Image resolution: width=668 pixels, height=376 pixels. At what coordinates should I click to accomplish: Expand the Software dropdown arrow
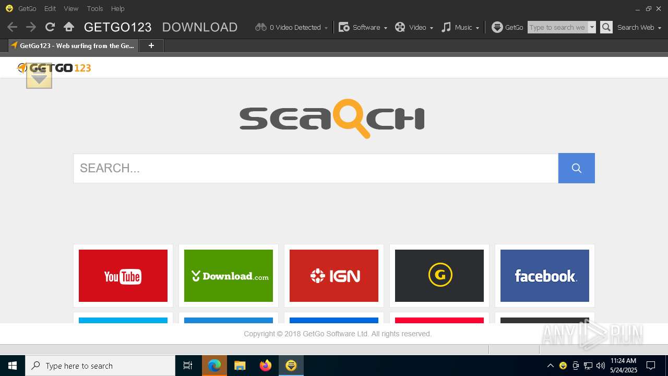click(386, 28)
